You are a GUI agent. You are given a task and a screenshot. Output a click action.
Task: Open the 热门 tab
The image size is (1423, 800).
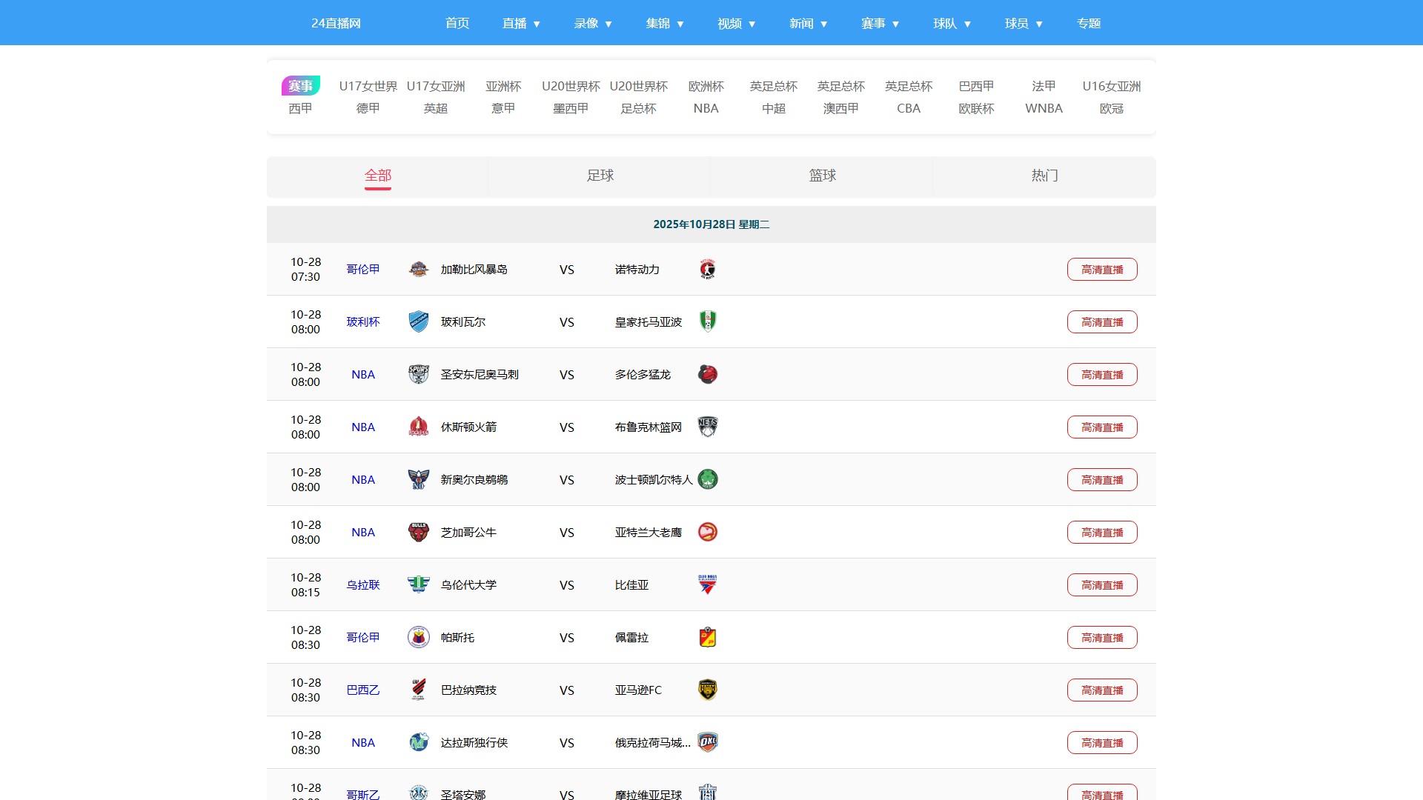pos(1044,176)
